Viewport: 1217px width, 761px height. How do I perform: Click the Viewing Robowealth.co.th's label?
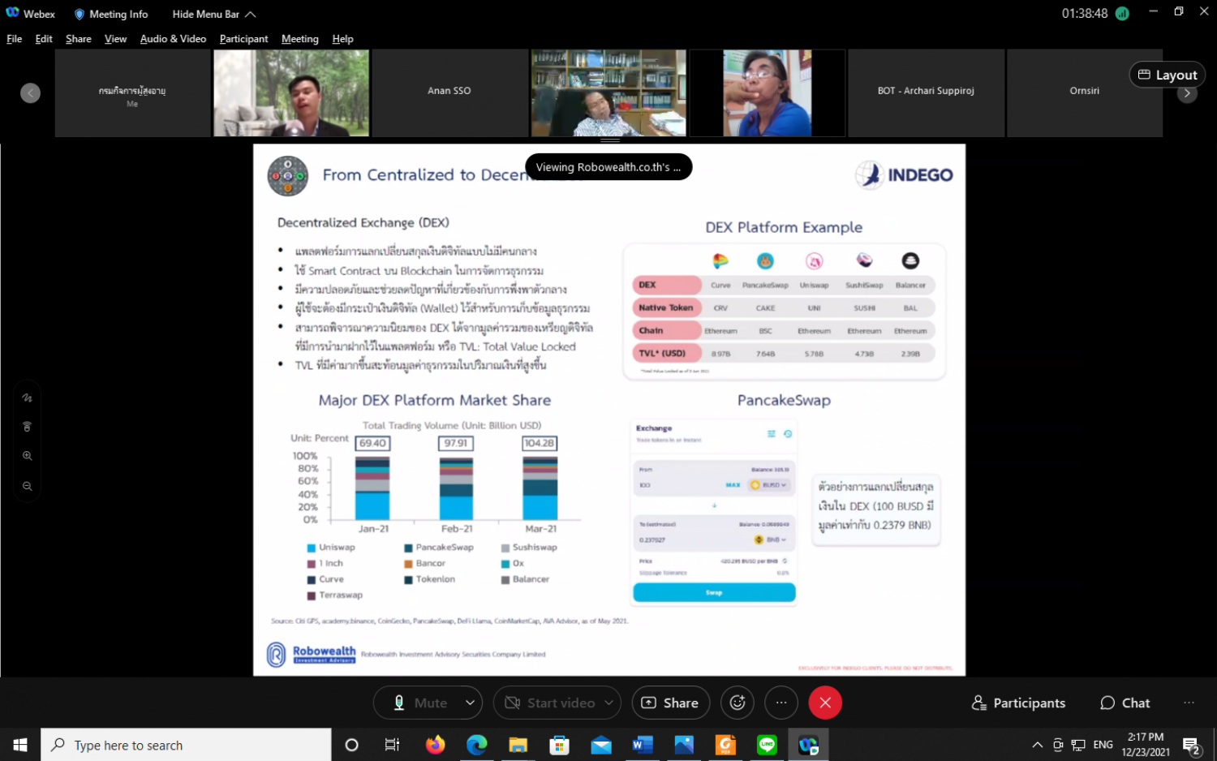pos(608,167)
